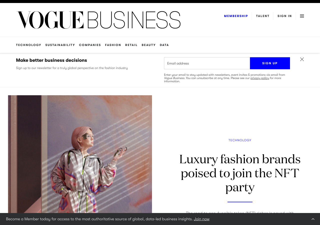This screenshot has width=320, height=225.
Task: Select the Fashion nav item
Action: pyautogui.click(x=113, y=45)
